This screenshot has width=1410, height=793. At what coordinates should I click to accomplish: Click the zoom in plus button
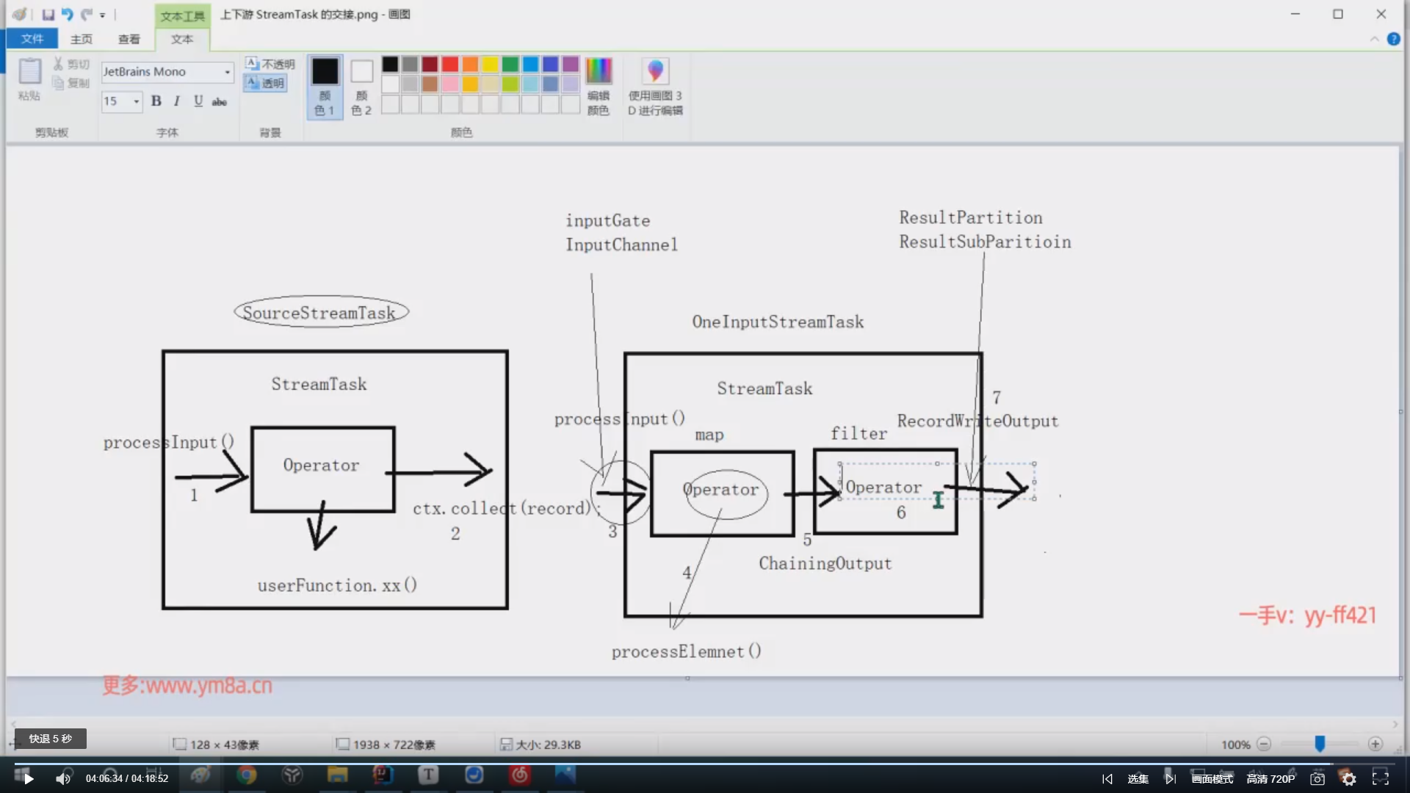(1375, 745)
